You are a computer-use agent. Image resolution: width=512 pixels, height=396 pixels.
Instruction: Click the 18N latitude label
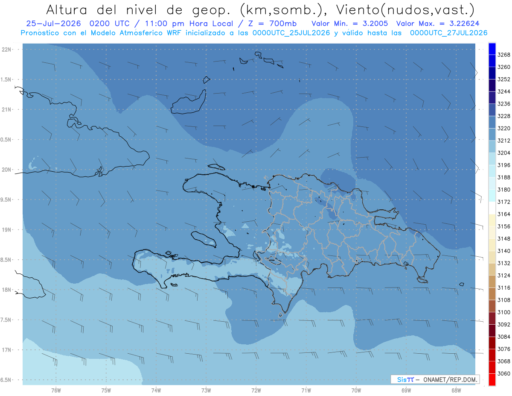[7, 290]
